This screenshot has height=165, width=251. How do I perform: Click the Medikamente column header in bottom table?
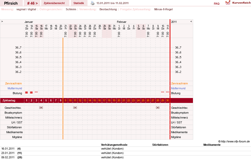(212, 145)
